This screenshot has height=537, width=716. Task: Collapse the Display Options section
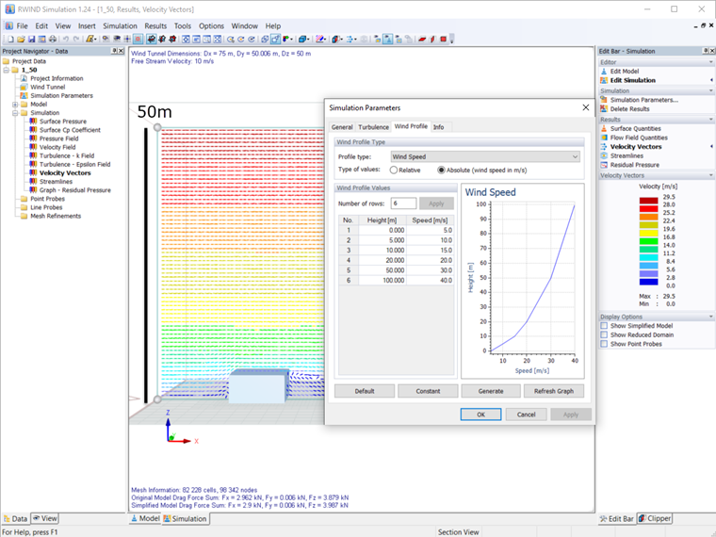(710, 317)
